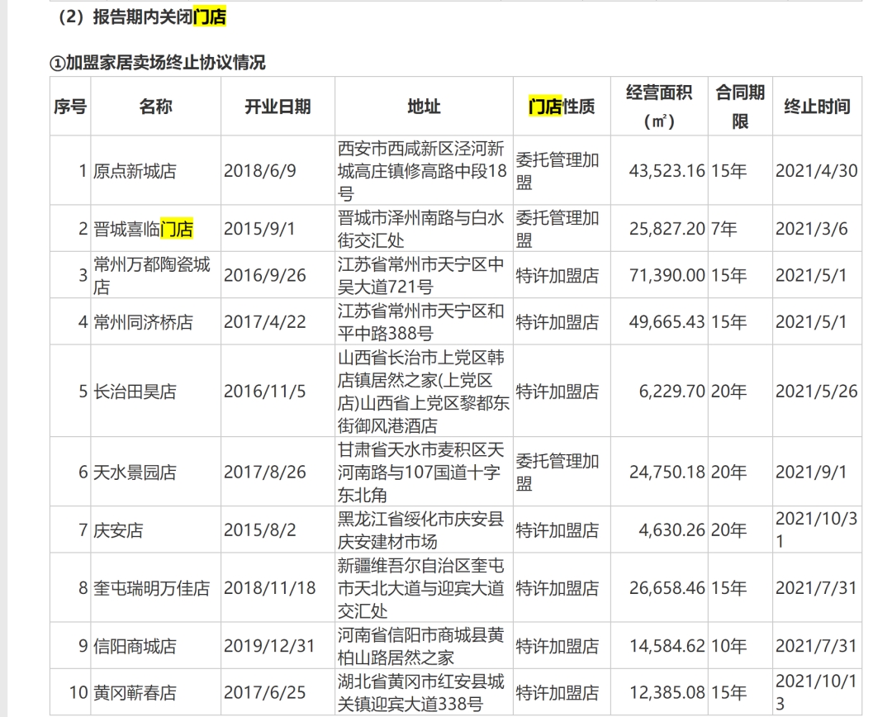
Task: Click the 常州同济桥店 row name
Action: coord(144,322)
